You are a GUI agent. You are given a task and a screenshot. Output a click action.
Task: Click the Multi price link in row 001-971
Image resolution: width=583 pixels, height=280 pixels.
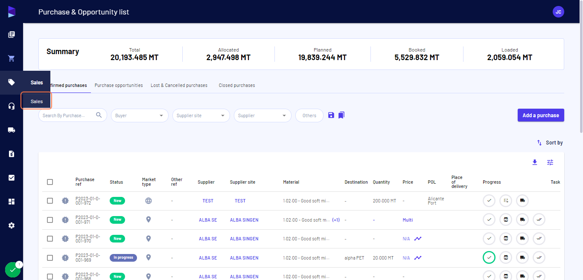pyautogui.click(x=408, y=220)
